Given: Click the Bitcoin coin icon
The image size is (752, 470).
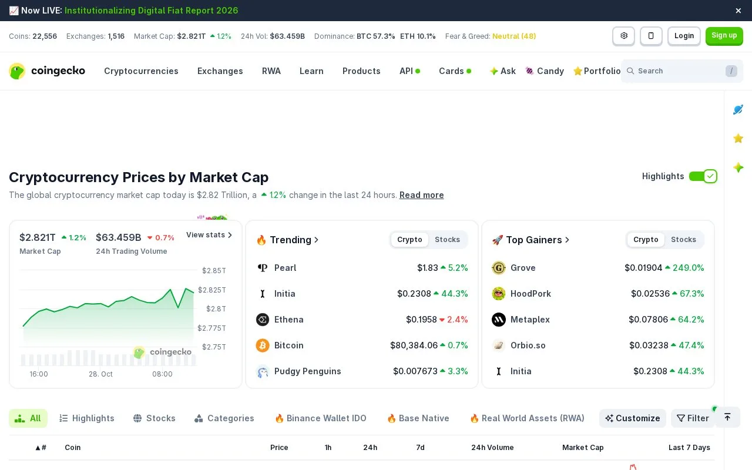Looking at the screenshot, I should tap(263, 345).
